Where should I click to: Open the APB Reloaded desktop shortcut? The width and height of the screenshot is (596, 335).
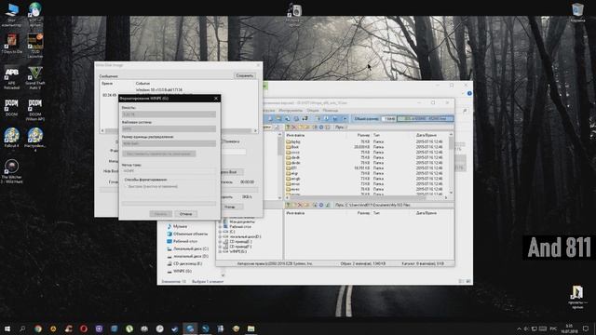(11, 78)
